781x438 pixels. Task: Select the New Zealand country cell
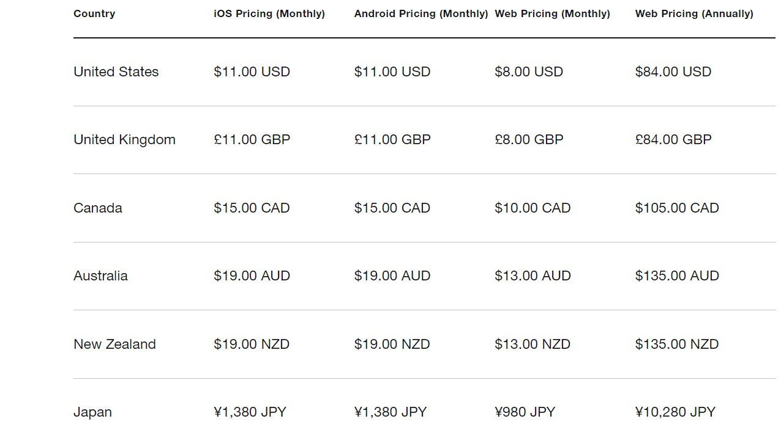coord(114,344)
